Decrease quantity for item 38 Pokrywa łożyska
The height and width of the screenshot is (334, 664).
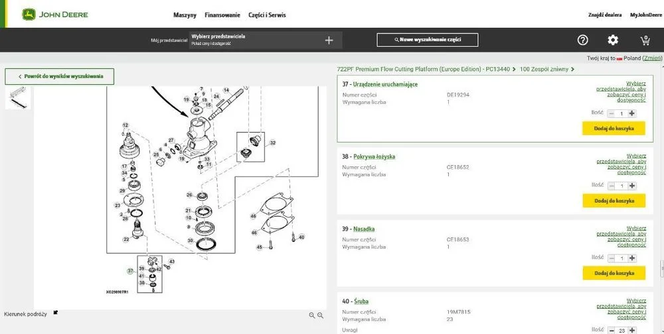tap(612, 186)
